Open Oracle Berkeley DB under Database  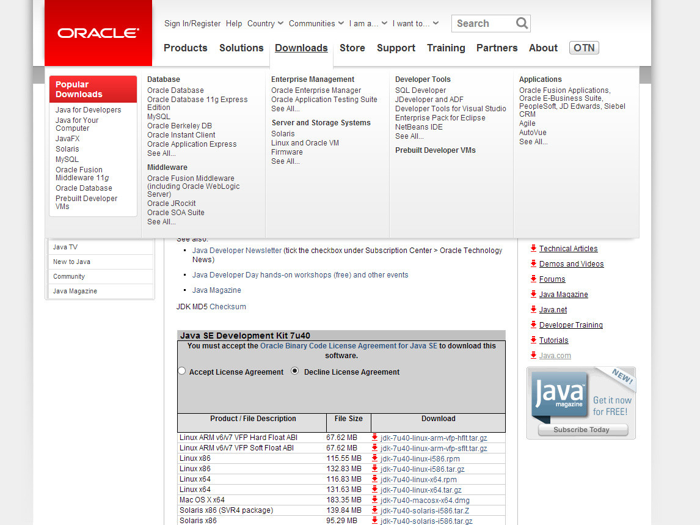180,126
